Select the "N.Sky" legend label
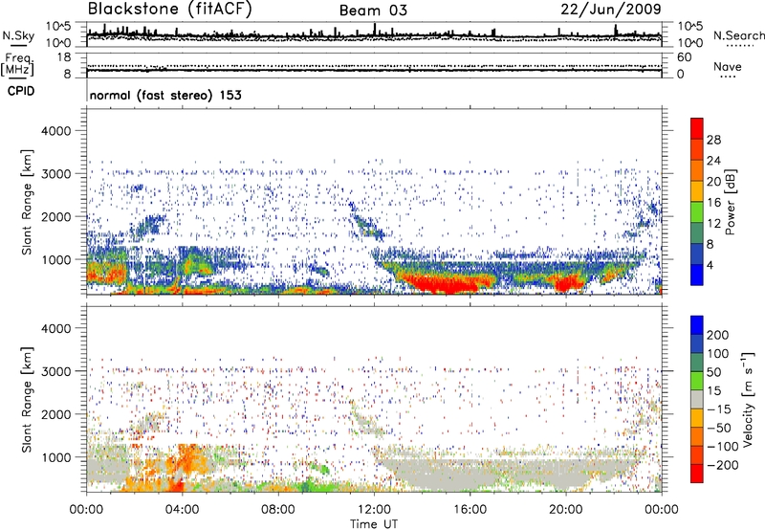 tap(18, 36)
